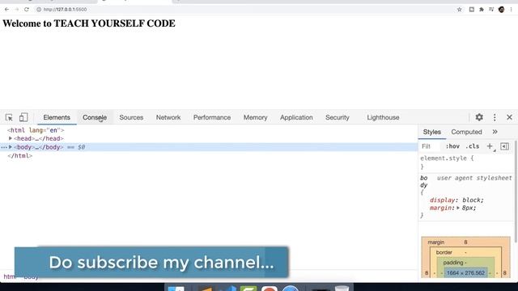Open DevTools three-dot customize menu
Viewport: 518px width, 291px height.
[x=495, y=117]
